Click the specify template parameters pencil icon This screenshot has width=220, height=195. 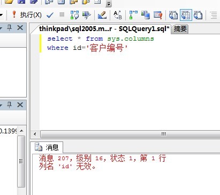click(102, 15)
